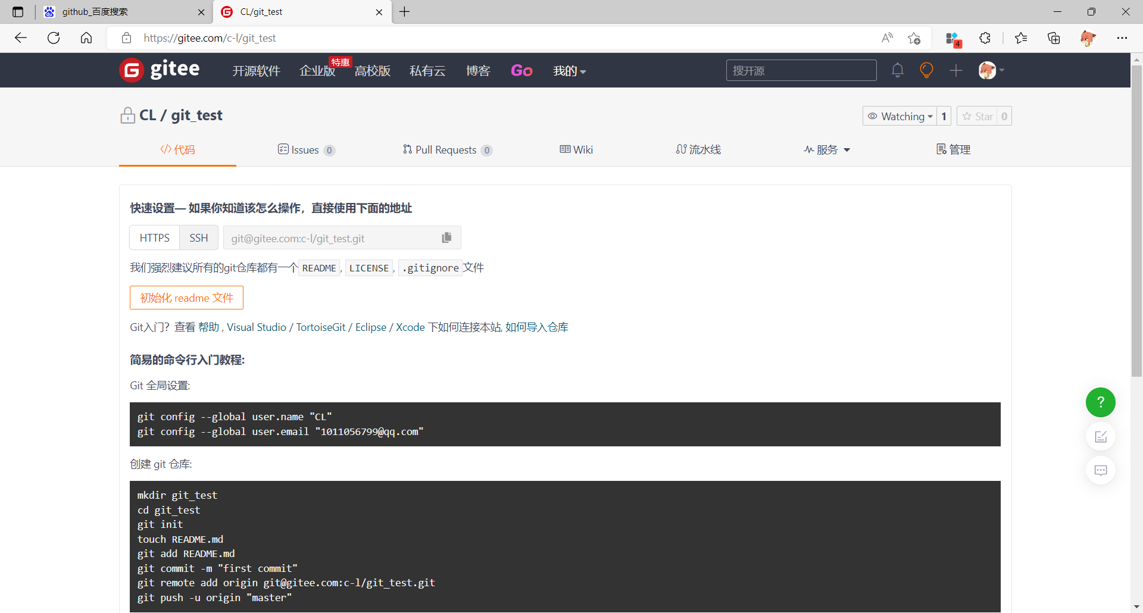Expand the Watching dropdown

(x=900, y=116)
